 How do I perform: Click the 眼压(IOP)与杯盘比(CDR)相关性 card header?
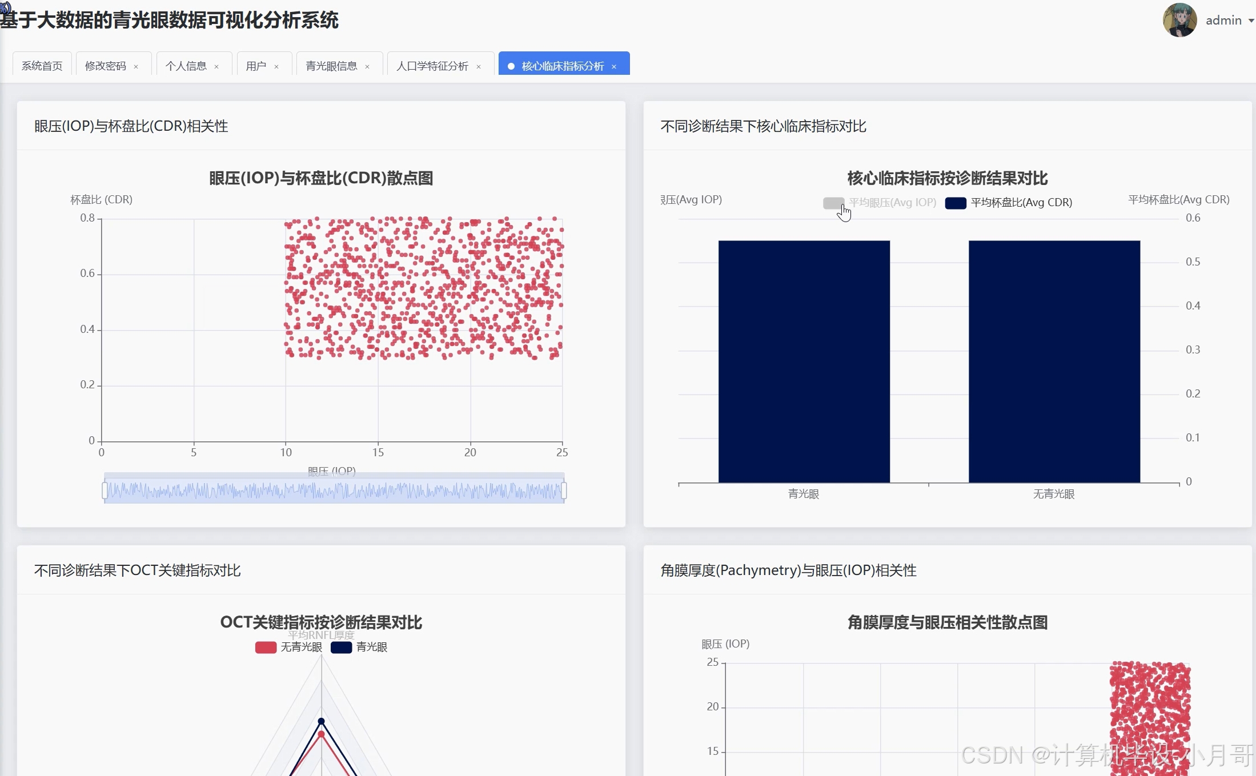click(x=131, y=126)
